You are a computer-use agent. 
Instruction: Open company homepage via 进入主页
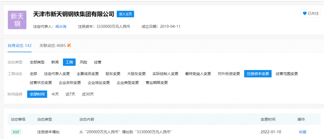[125, 14]
